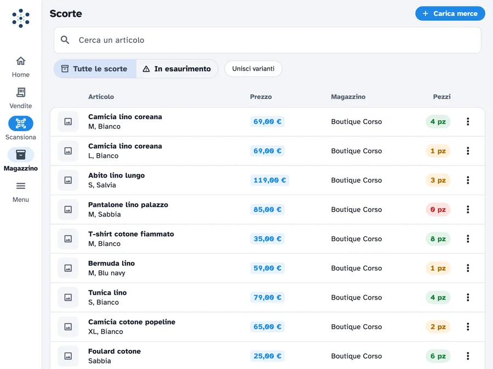Click the 3 pz stock badge
Viewport: 493px width, 369px height.
[438, 180]
